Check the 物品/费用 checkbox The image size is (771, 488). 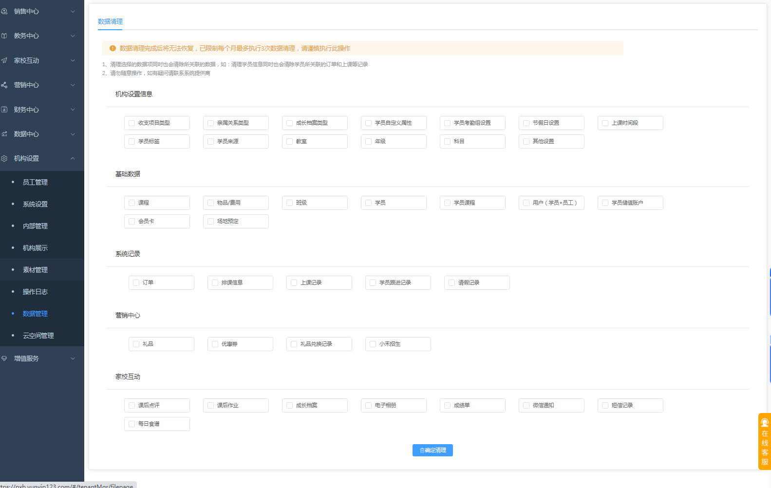point(210,203)
